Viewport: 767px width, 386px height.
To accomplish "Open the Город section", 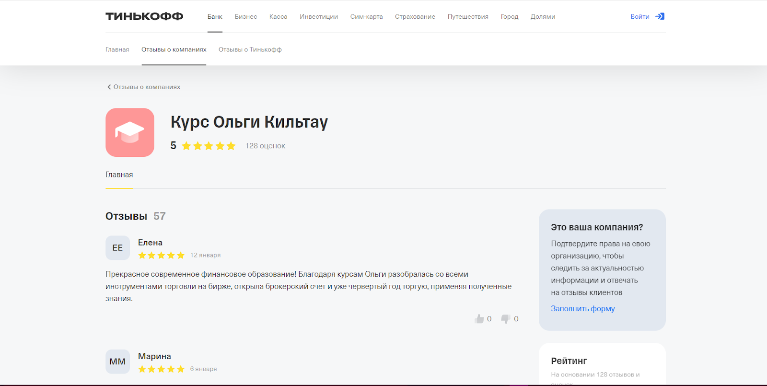I will pyautogui.click(x=510, y=16).
